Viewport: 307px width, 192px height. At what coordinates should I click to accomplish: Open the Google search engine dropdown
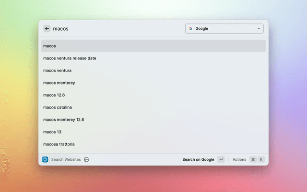[224, 29]
